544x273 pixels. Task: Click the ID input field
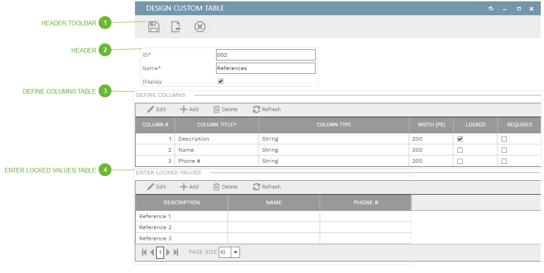(265, 54)
